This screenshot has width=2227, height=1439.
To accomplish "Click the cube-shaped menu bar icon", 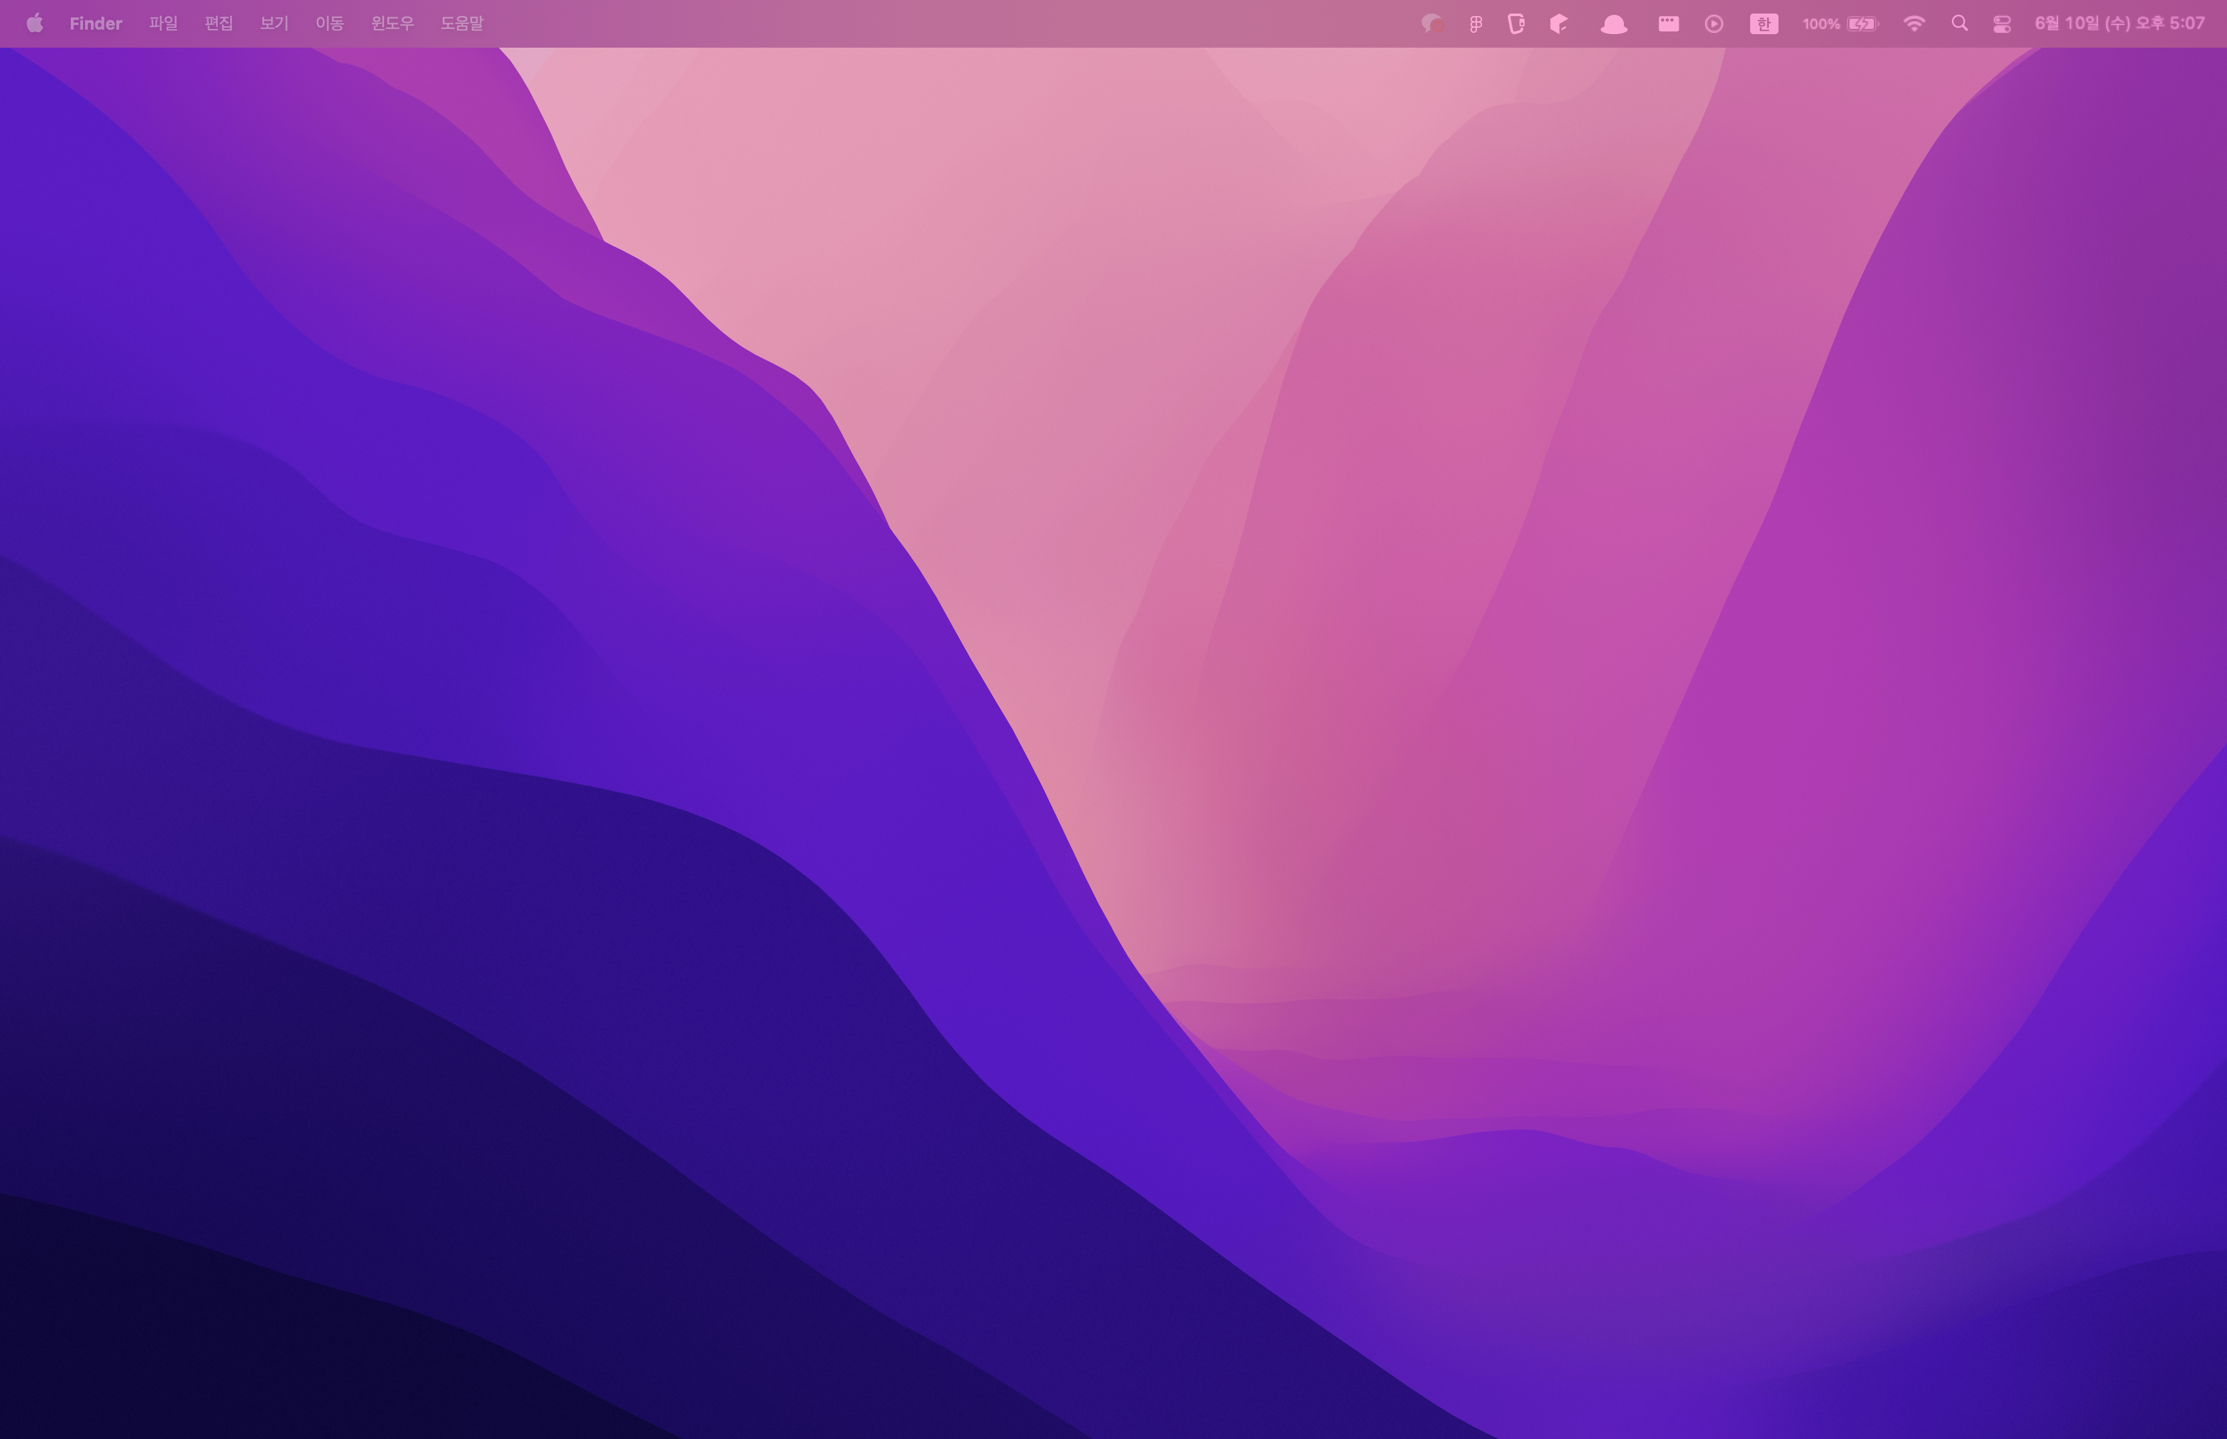I will tap(1559, 24).
